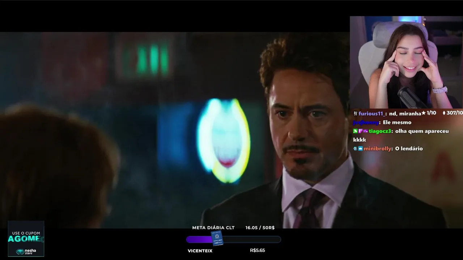Screen dimensions: 463x260
Task: Click the work-card icon on the goal bar
Action: (x=217, y=238)
